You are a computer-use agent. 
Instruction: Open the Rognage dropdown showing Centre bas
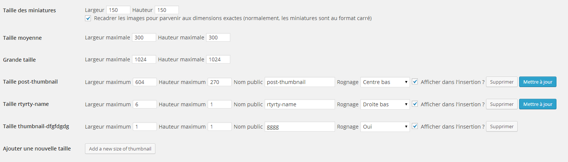[x=385, y=82]
